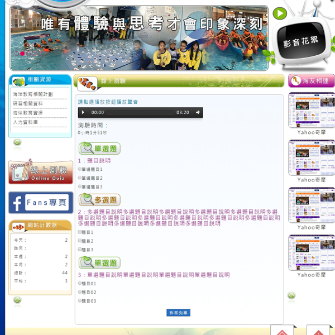Click the first 單選題 magnifier badge
335x335 pixels.
99,149
